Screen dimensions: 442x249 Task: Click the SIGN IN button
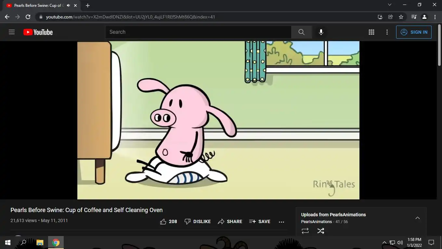(x=414, y=32)
